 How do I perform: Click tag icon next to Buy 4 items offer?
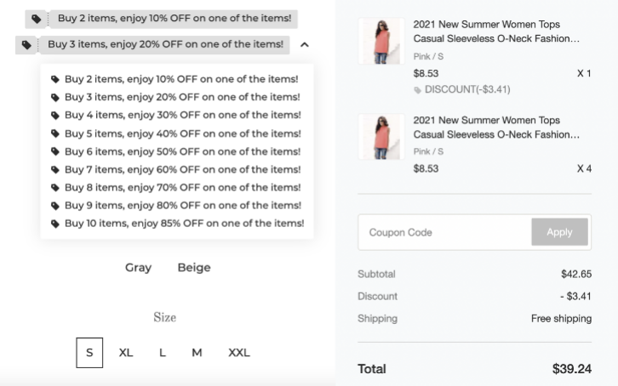[x=55, y=116]
